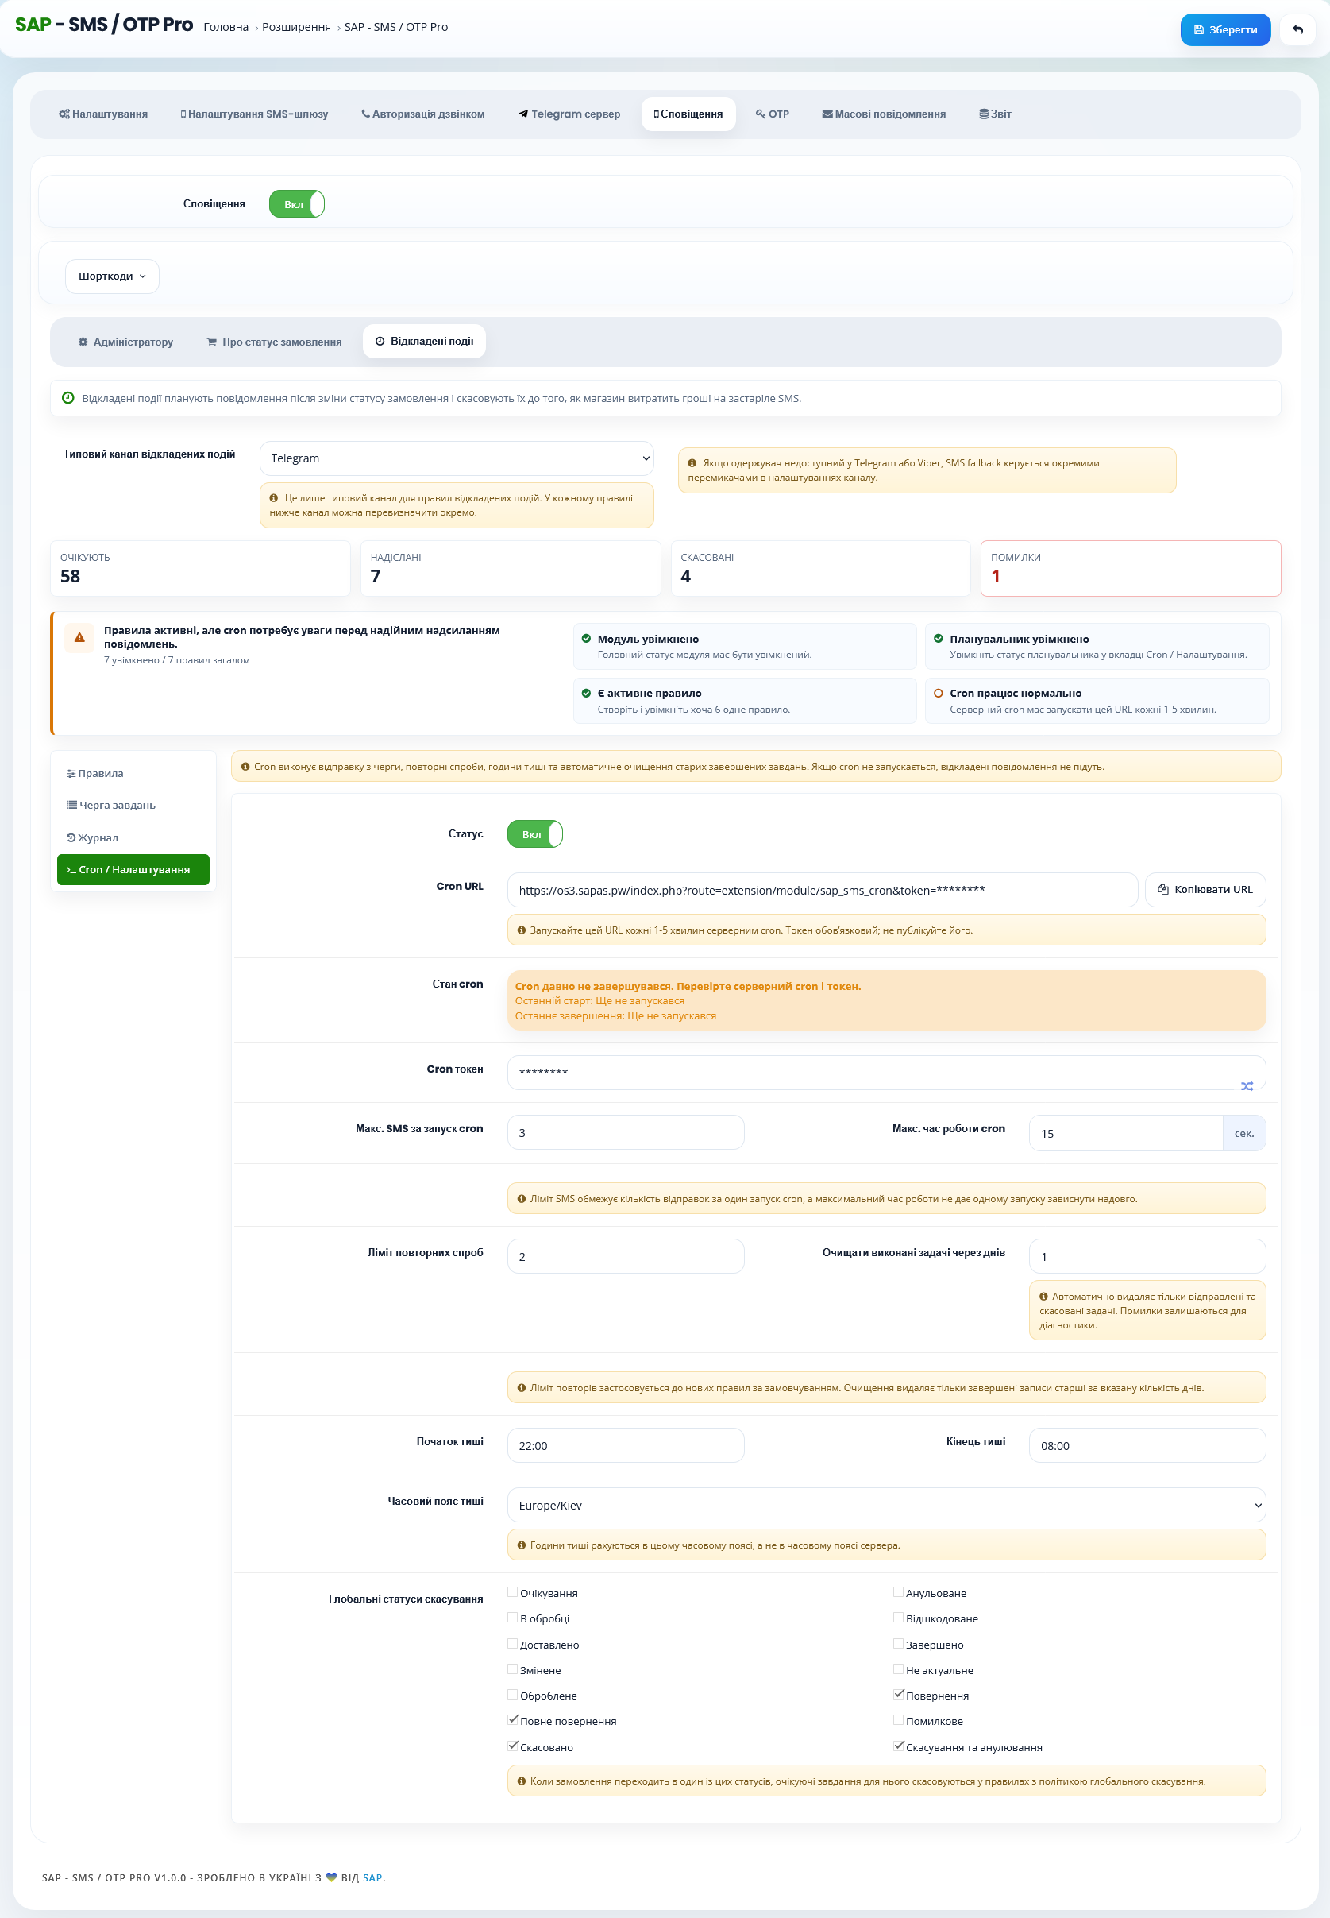
Task: Open the Правила side menu item
Action: pyautogui.click(x=133, y=773)
